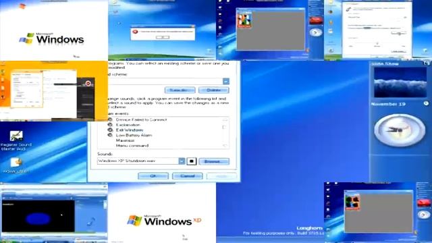This screenshot has width=432, height=243.
Task: Select the colorful flag thumbnail in gray window
Action: pos(244,20)
